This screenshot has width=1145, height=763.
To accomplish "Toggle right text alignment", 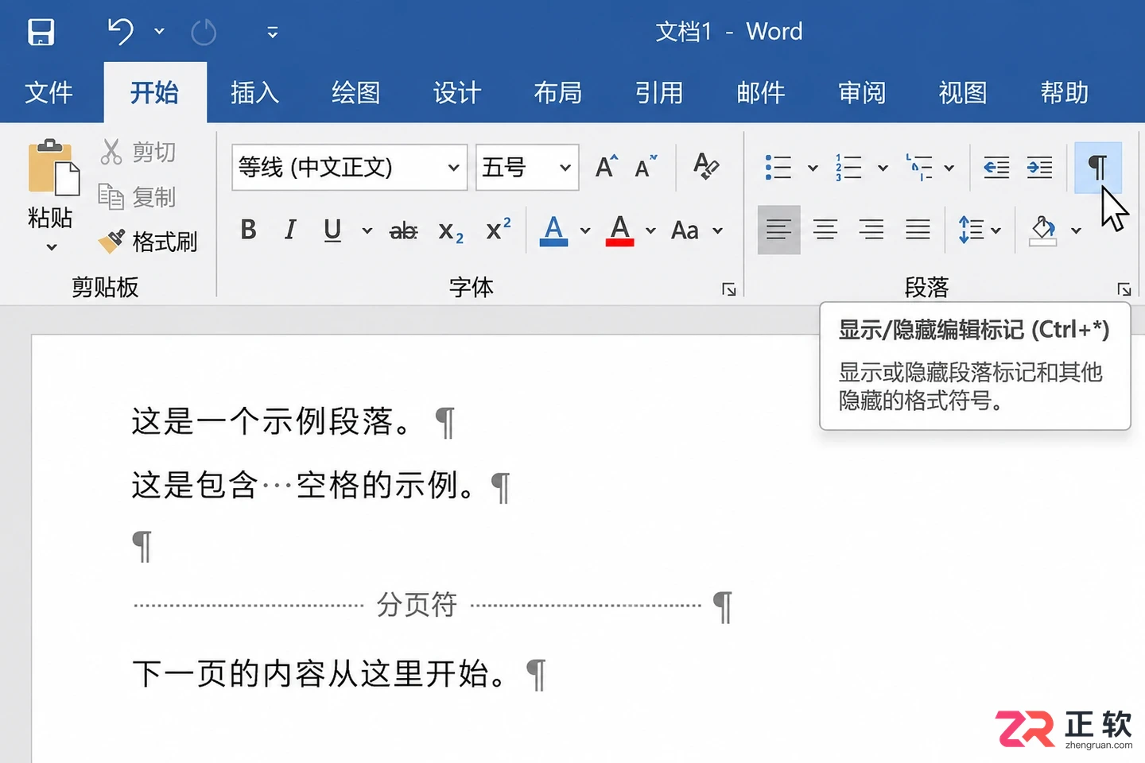I will pos(871,230).
